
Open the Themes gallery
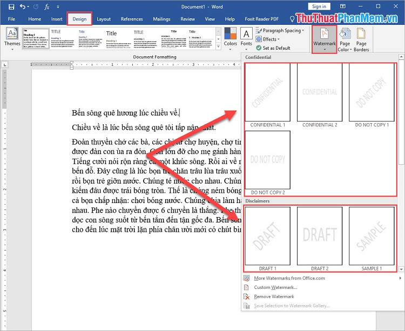pyautogui.click(x=12, y=39)
